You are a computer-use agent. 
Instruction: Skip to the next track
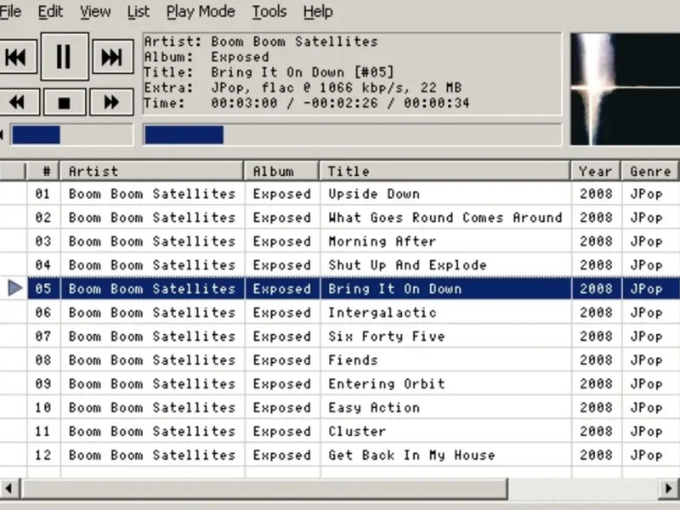(112, 57)
